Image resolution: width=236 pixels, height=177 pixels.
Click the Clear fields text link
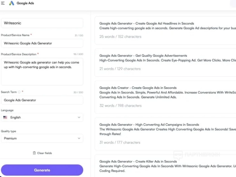pos(44,153)
